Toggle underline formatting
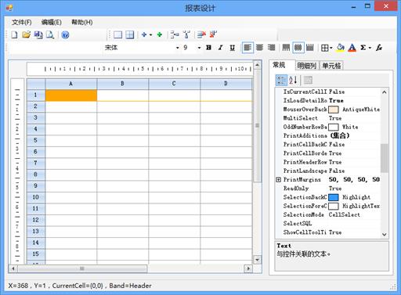 tap(233, 48)
